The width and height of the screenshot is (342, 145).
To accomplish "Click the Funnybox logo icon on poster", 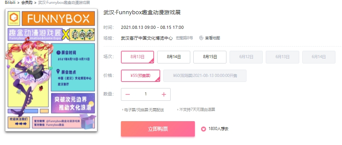I will [14, 18].
